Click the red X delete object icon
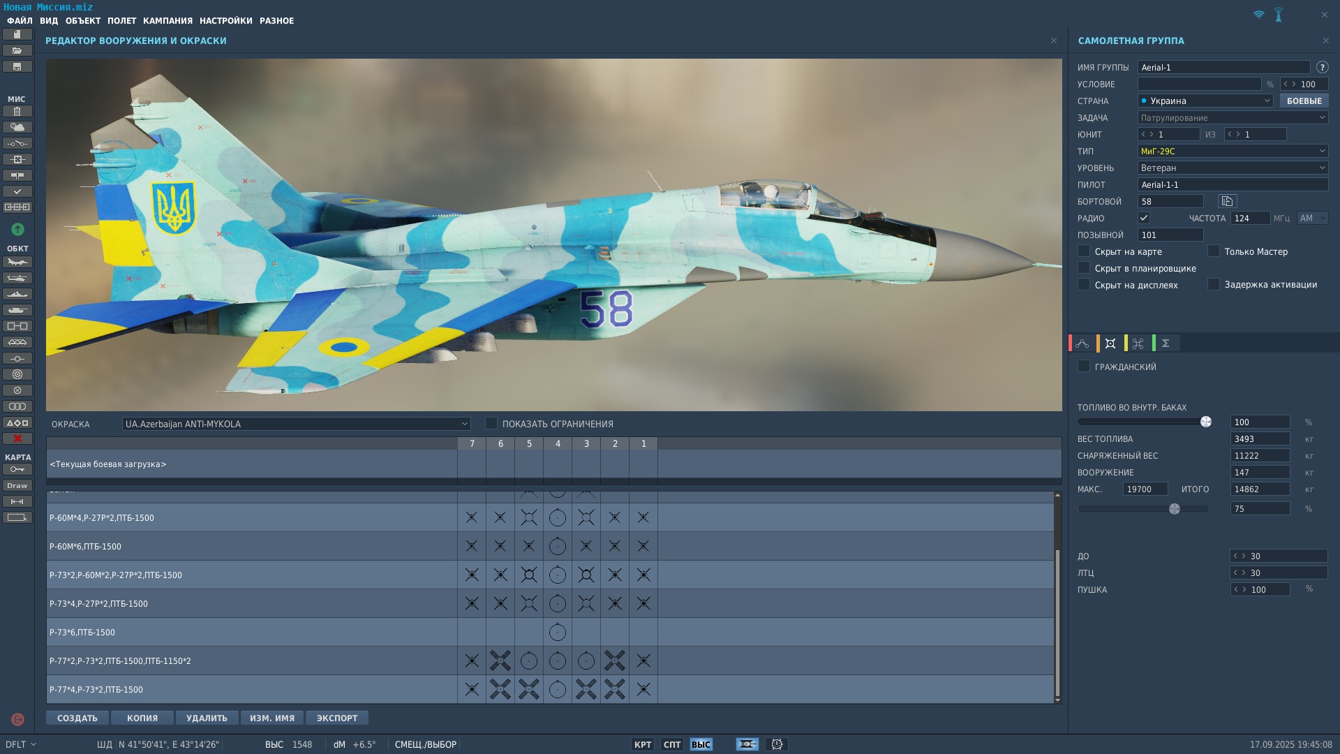This screenshot has width=1340, height=754. coord(17,438)
